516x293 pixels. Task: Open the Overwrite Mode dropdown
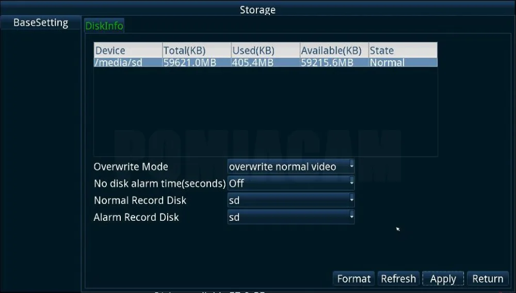point(291,167)
